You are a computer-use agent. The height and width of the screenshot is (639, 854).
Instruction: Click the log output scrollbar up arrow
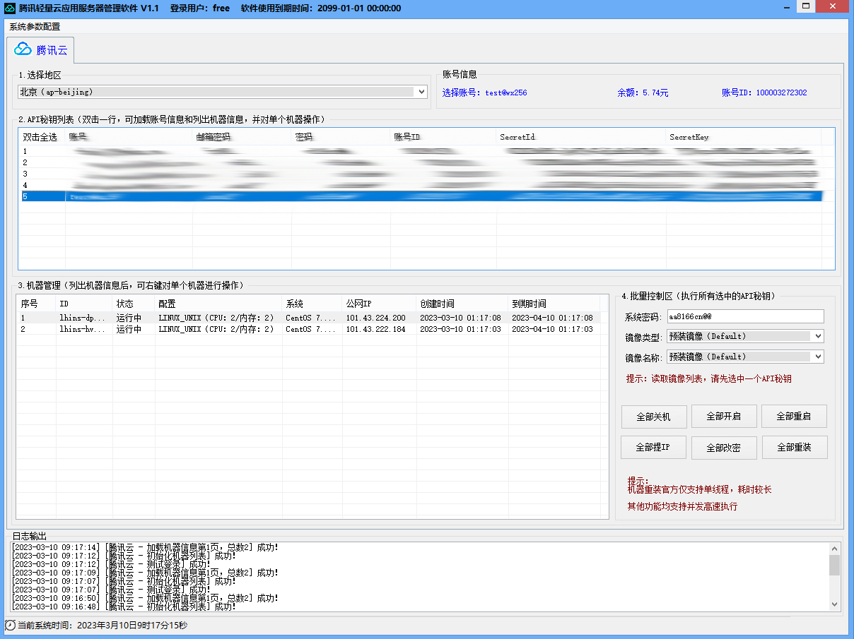pos(834,549)
